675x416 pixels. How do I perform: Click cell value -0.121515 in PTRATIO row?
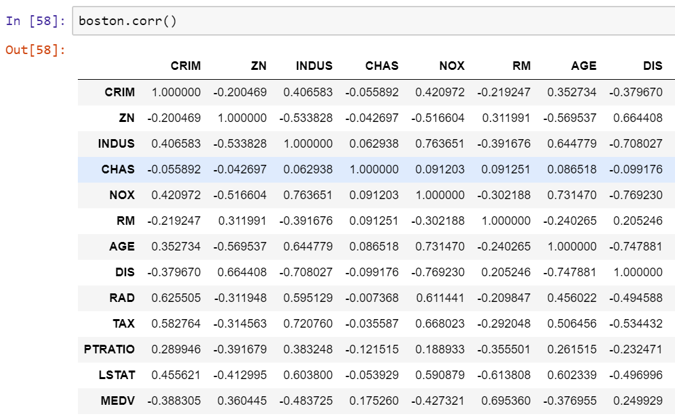[x=372, y=349]
